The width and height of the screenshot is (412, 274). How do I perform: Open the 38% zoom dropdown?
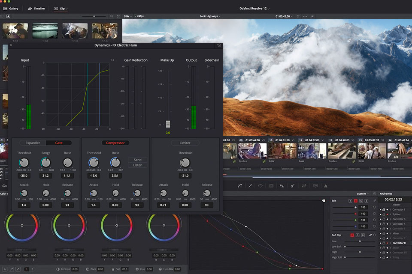pos(128,16)
